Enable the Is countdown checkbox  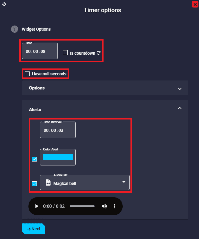[x=65, y=53]
